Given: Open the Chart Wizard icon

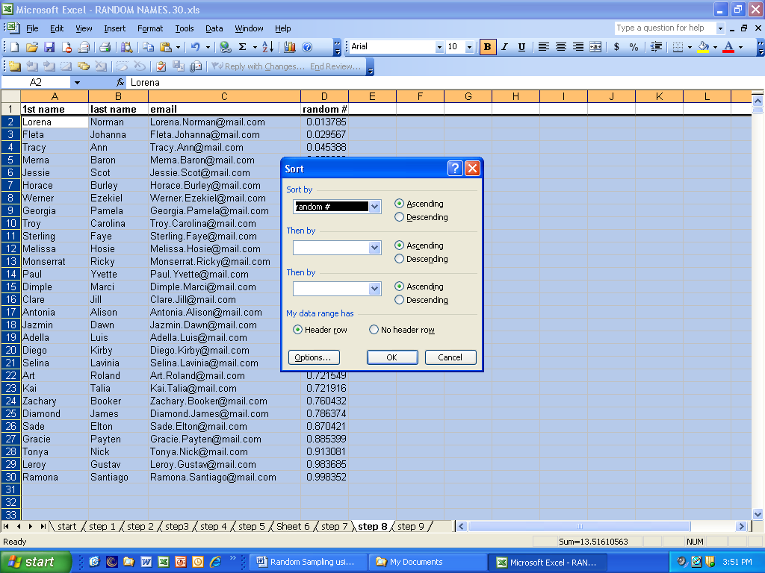Looking at the screenshot, I should point(290,47).
